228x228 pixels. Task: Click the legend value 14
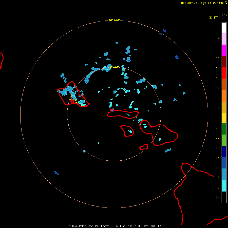pos(218,158)
